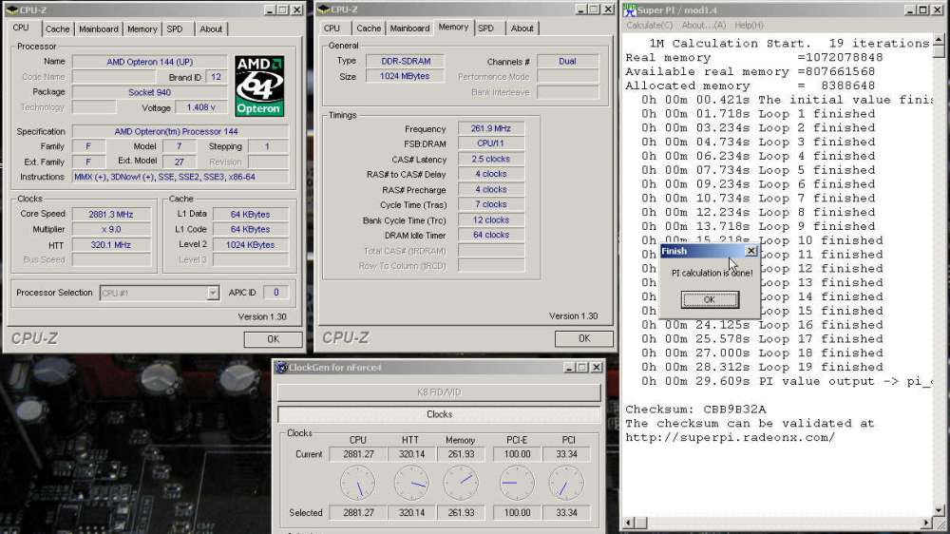Click the CPU-Z title bar icon on left window

pyautogui.click(x=12, y=10)
